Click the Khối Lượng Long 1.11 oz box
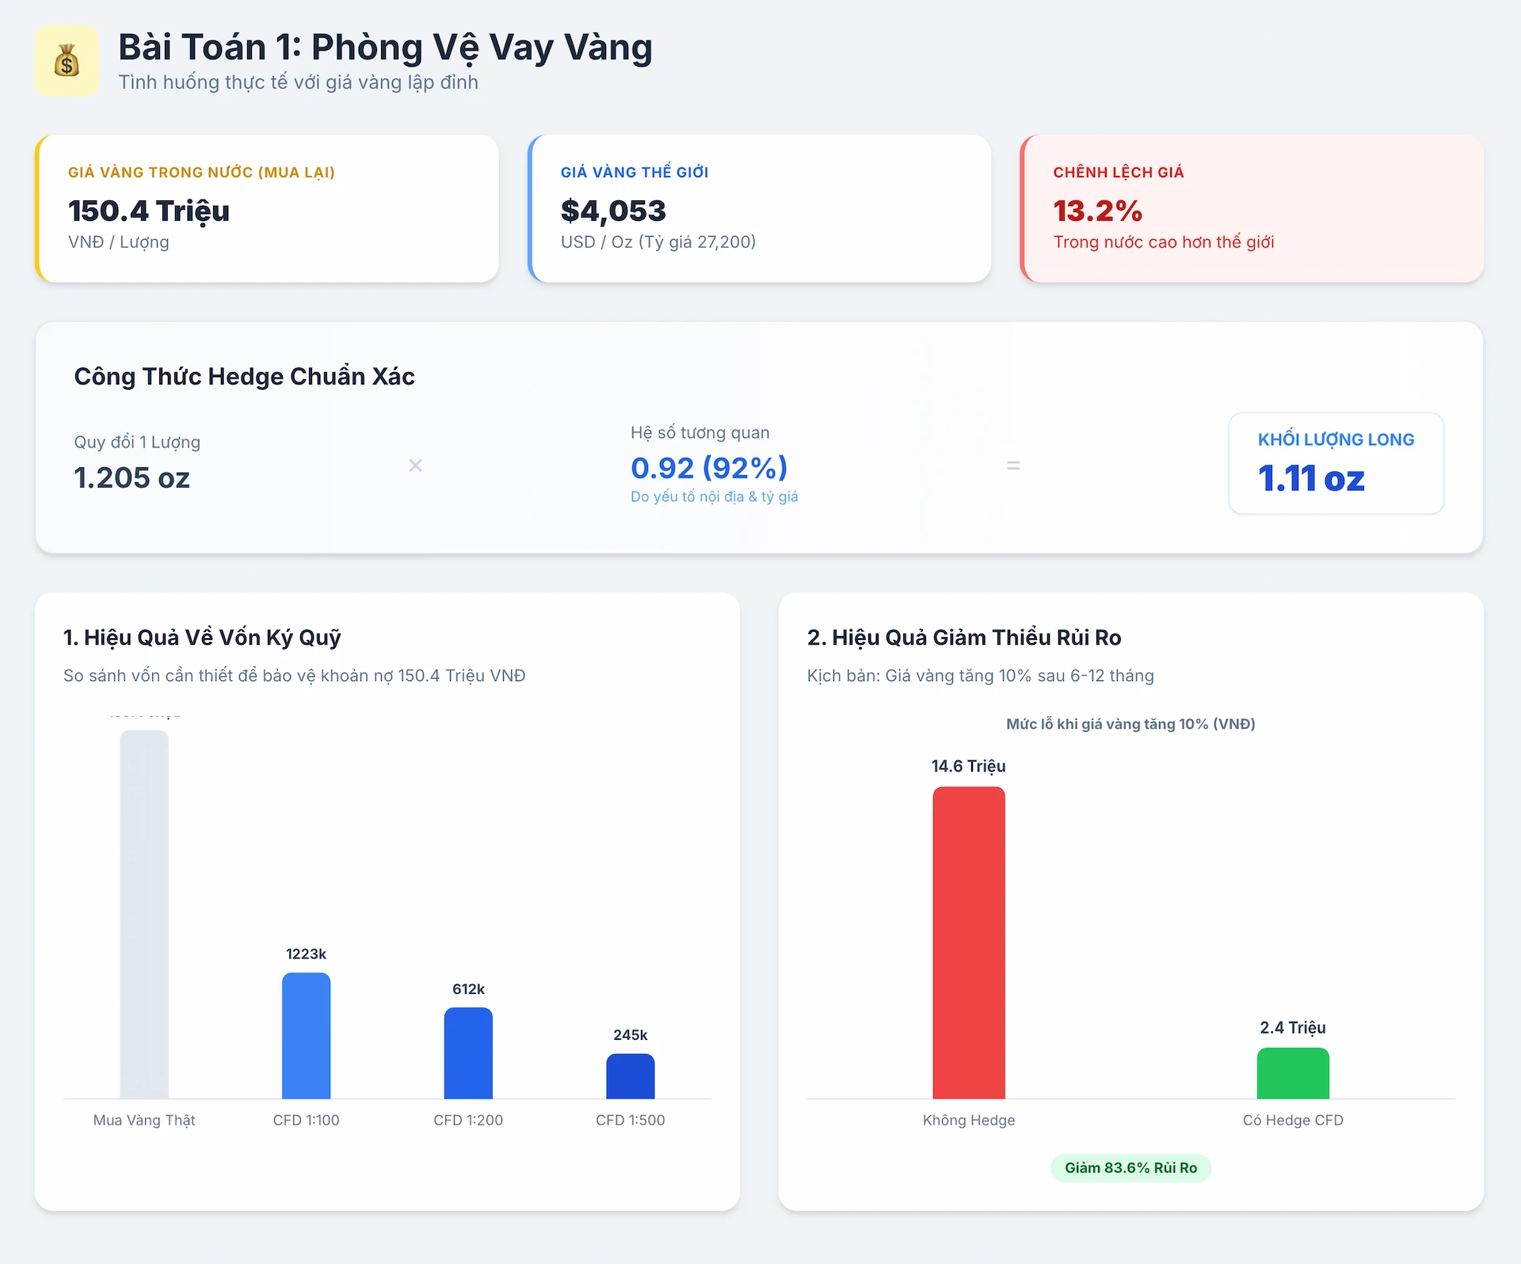This screenshot has width=1521, height=1264. (x=1336, y=463)
